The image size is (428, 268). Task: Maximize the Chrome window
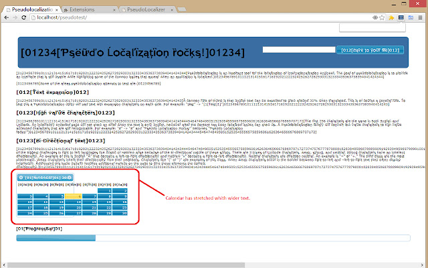tap(404, 4)
